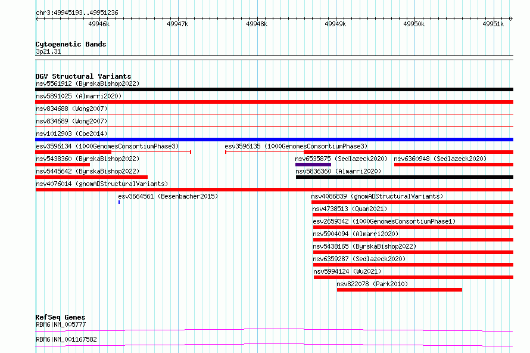This screenshot has height=353, width=530.
Task: Click the magenta RBM6 NM_005777 transcript line
Action: click(x=274, y=330)
